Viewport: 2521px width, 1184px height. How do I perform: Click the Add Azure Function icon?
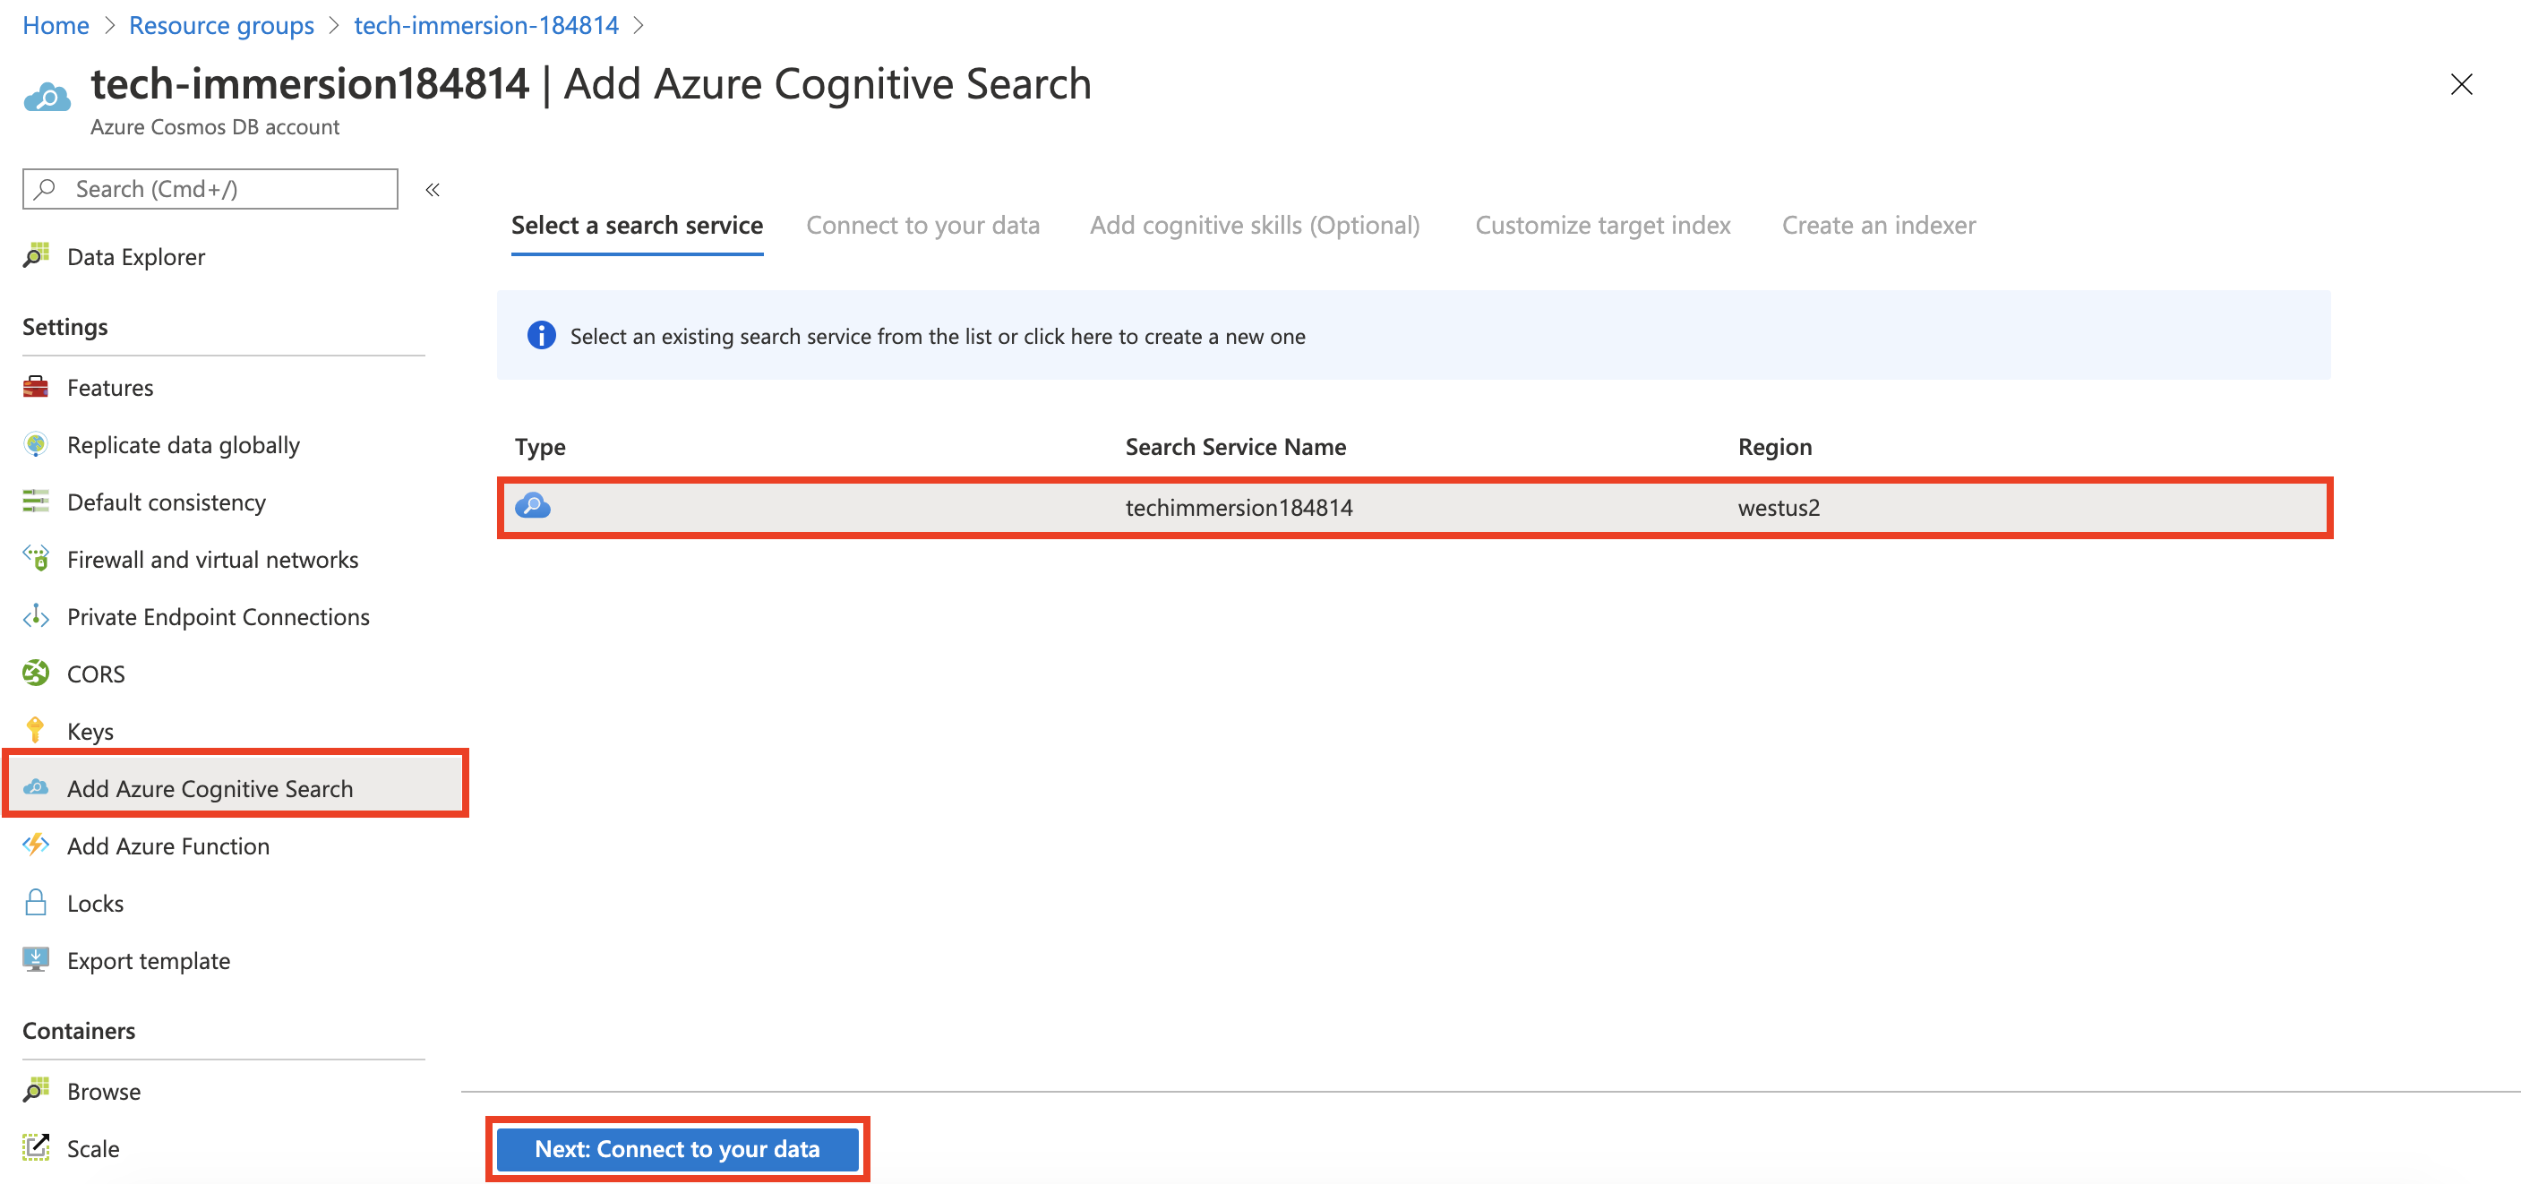pos(35,845)
